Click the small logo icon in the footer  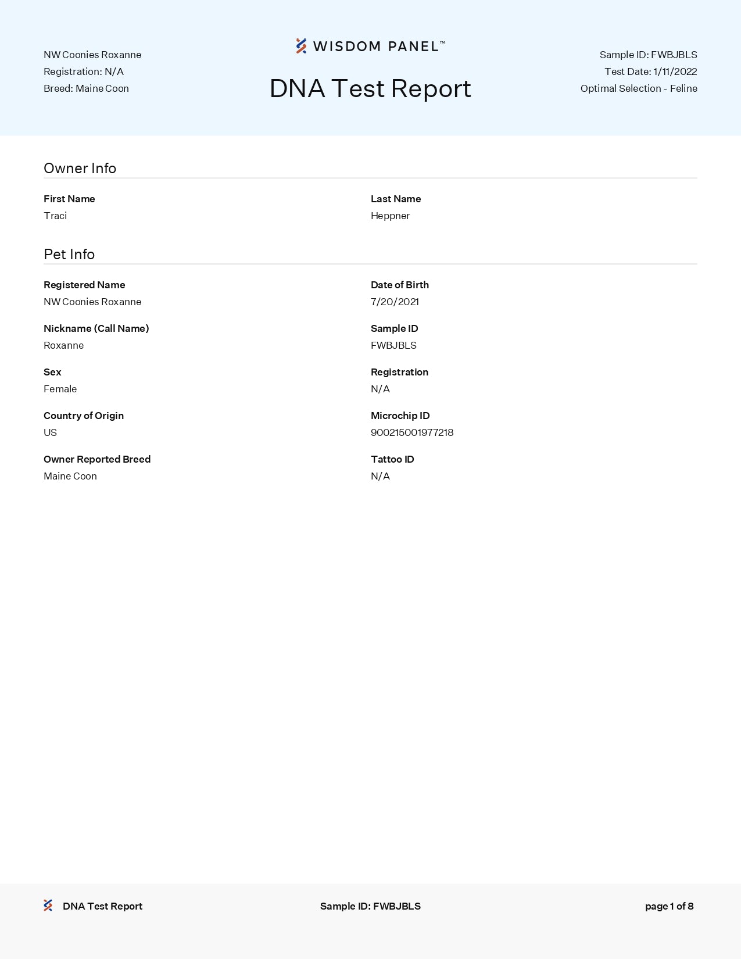pos(48,906)
